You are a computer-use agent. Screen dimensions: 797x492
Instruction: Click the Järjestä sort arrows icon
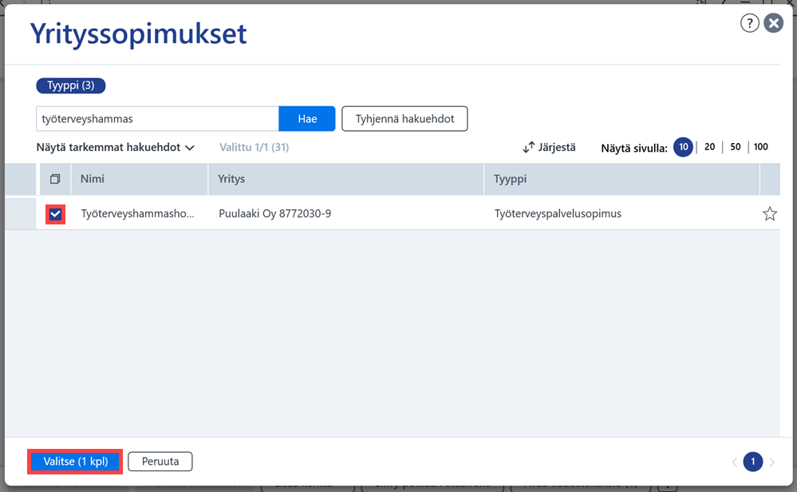point(529,148)
